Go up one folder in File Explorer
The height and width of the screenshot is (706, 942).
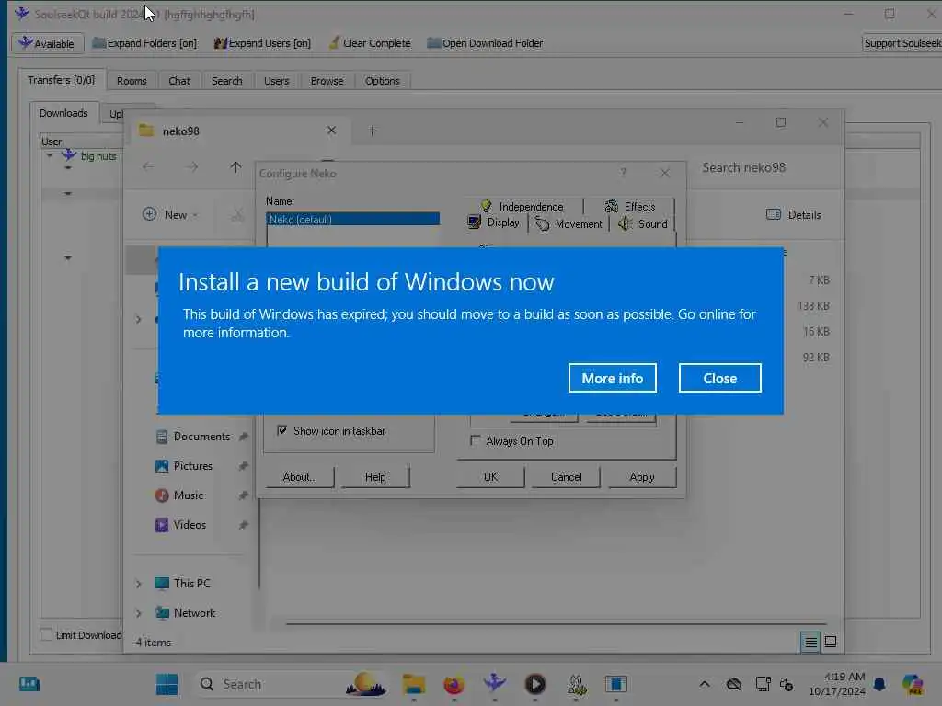(x=235, y=167)
